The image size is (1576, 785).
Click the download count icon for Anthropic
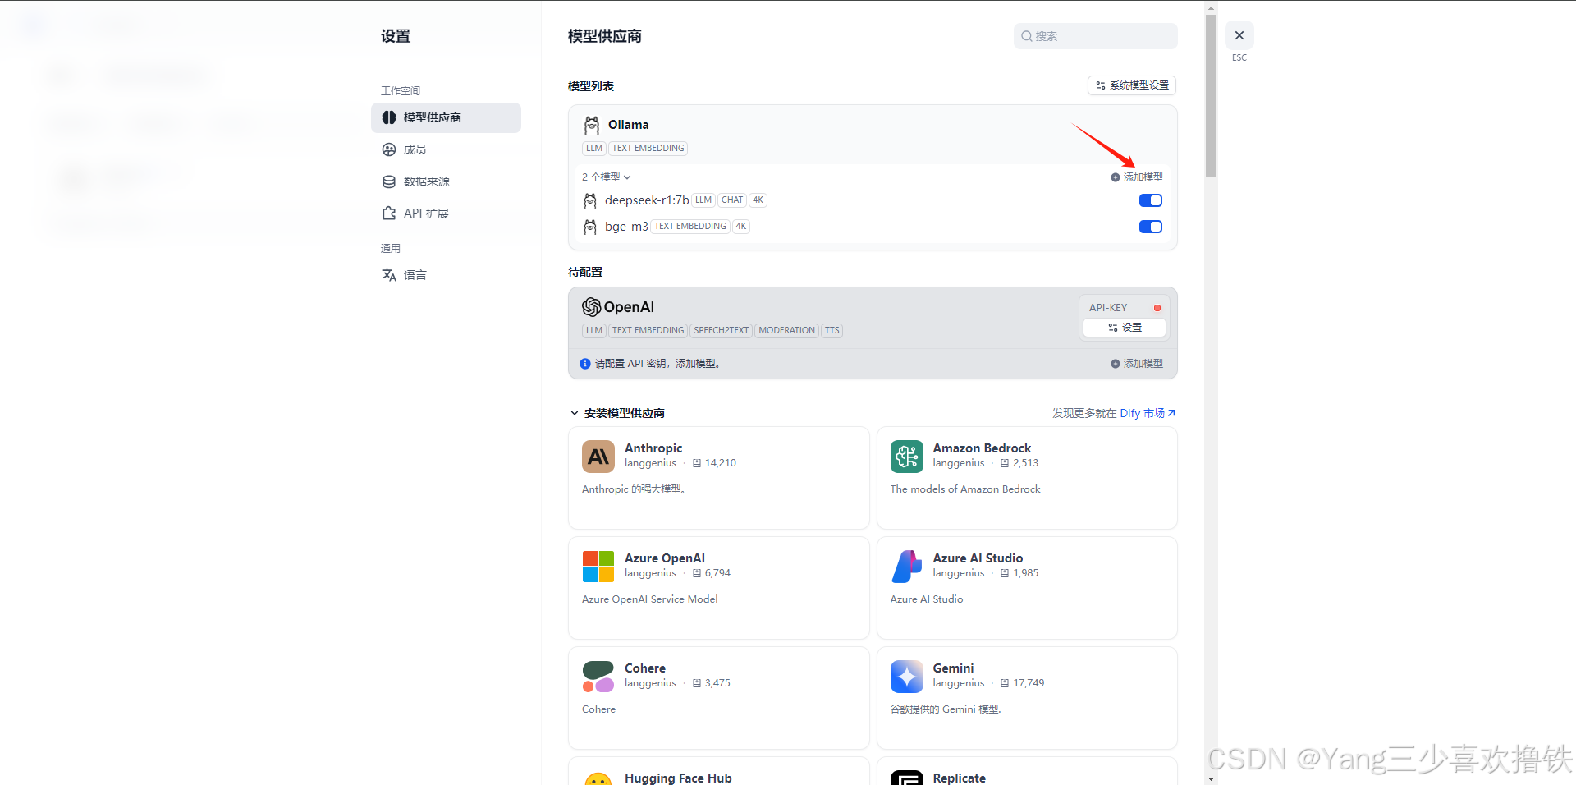(697, 463)
